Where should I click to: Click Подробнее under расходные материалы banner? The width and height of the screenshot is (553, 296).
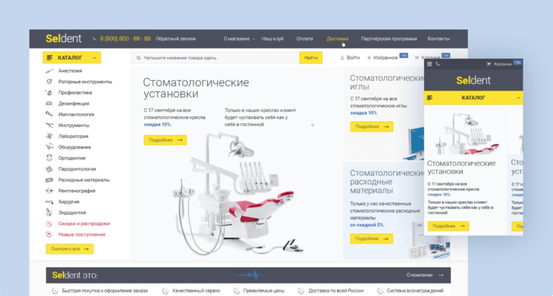371,239
